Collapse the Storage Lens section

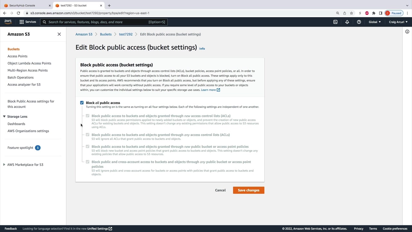(4, 117)
